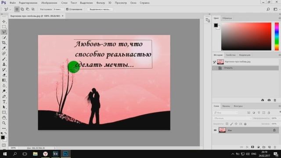The width and height of the screenshot is (281, 158).
Task: Open the History panel flyout menu
Action: [280, 55]
